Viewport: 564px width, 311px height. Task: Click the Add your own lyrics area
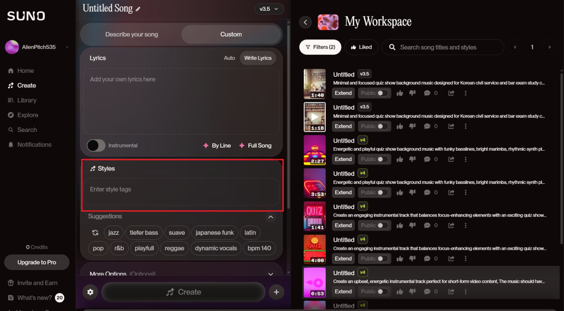pyautogui.click(x=181, y=101)
